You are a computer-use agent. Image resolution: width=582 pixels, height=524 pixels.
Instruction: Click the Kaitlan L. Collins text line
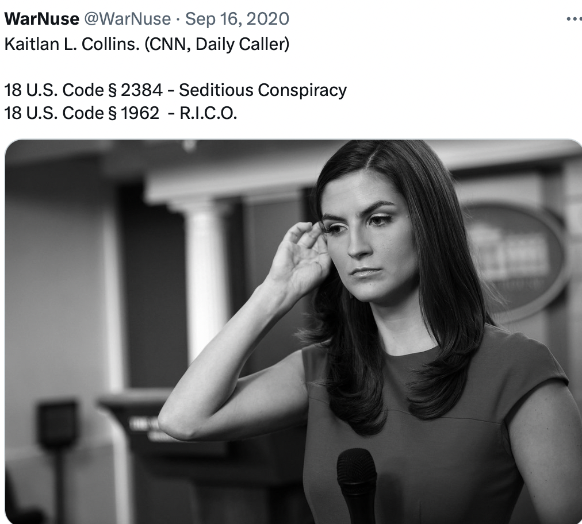point(147,44)
